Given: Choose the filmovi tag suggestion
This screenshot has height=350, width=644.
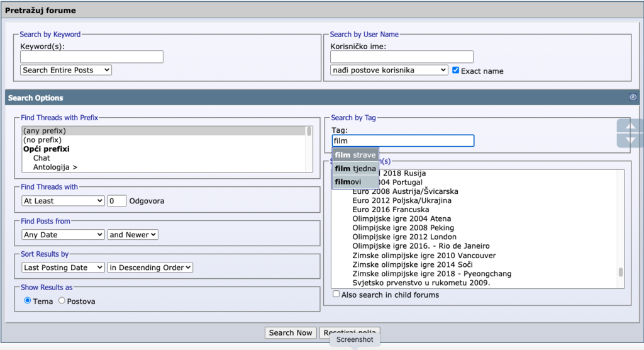Looking at the screenshot, I should click(355, 182).
